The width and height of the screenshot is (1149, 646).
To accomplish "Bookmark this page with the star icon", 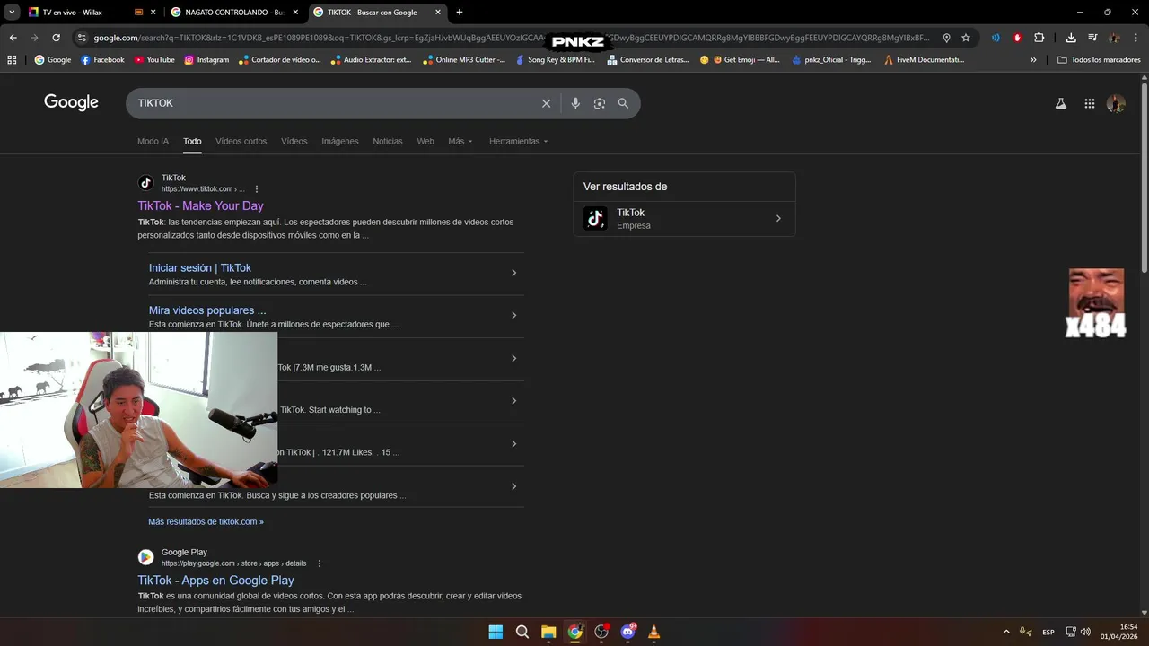I will coord(966,38).
